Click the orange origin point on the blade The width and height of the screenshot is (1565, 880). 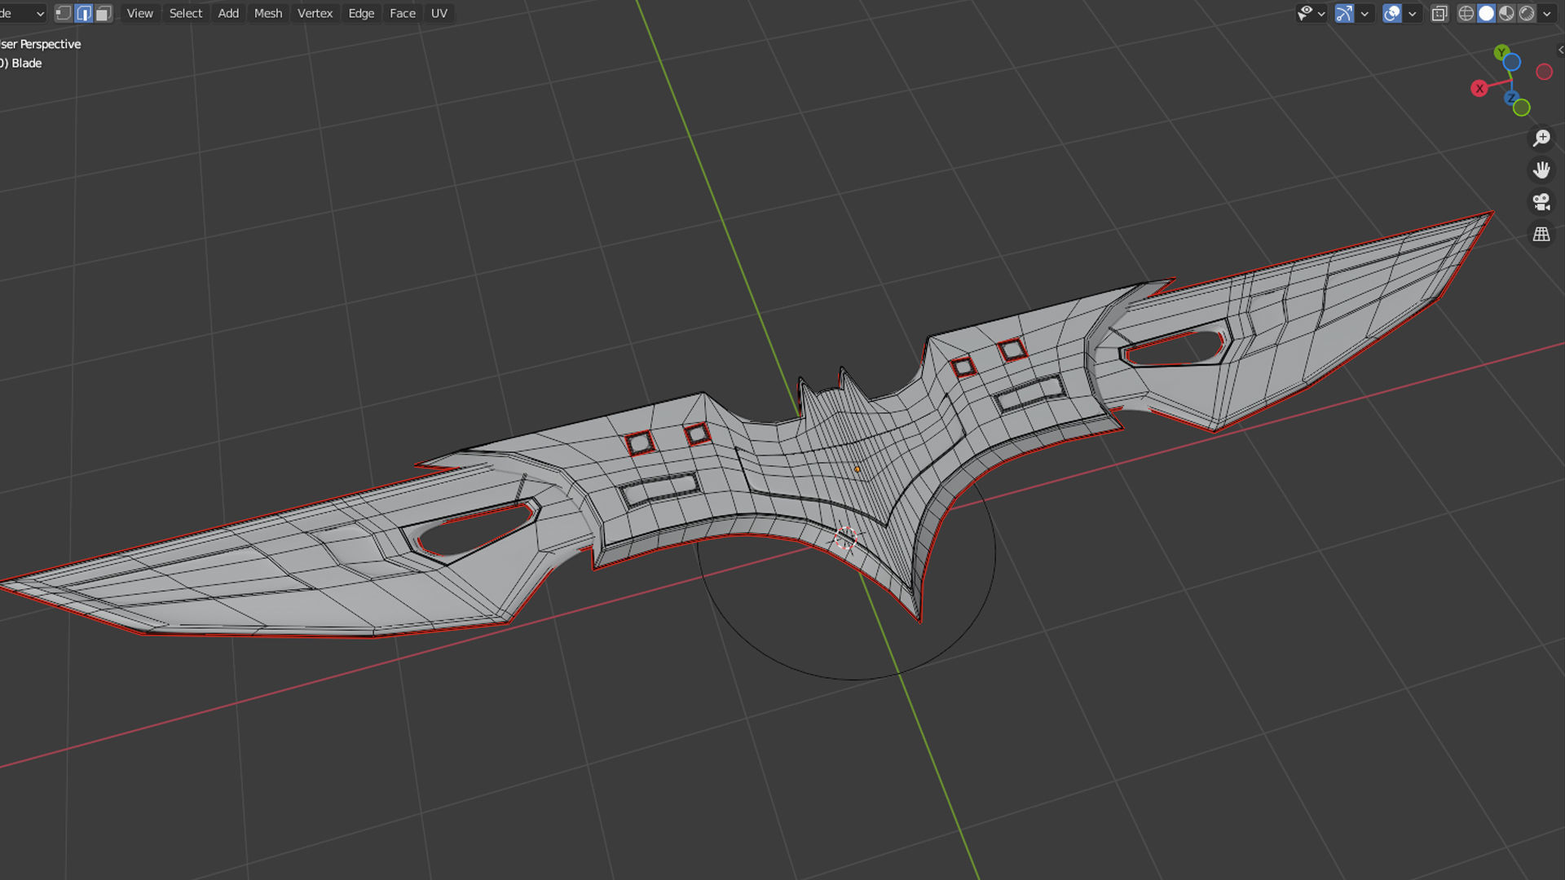tap(857, 469)
